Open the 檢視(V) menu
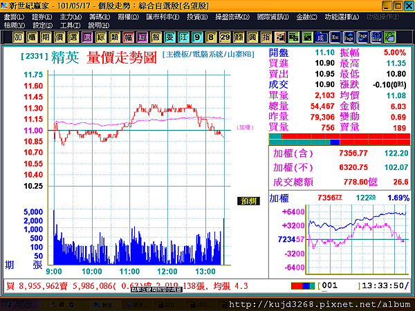Image resolution: width=415 pixels, height=311 pixels. tap(15, 26)
